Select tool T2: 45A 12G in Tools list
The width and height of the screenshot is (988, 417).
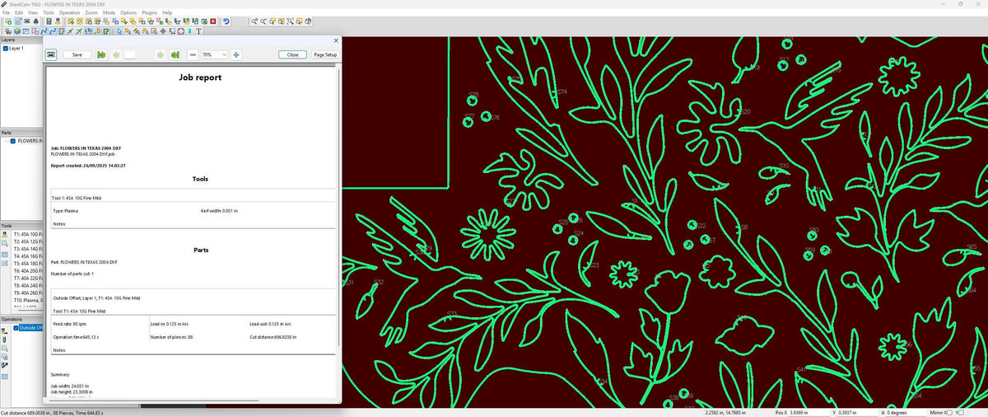pyautogui.click(x=27, y=241)
